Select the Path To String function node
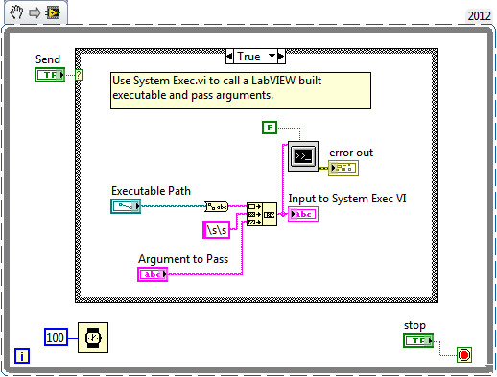The image size is (497, 377). [x=217, y=206]
